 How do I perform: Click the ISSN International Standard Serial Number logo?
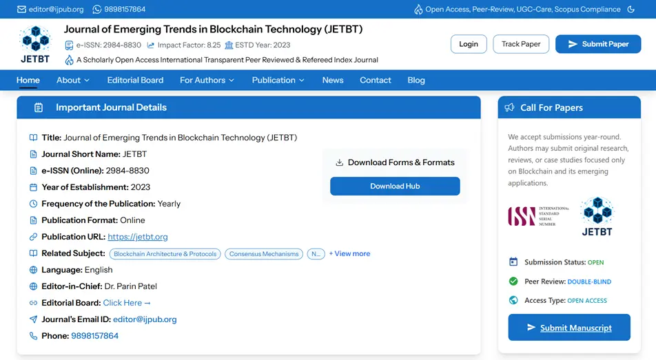coord(538,216)
